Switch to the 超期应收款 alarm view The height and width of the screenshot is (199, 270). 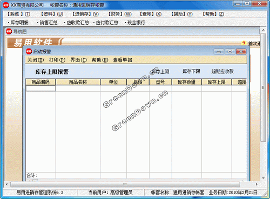222,72
